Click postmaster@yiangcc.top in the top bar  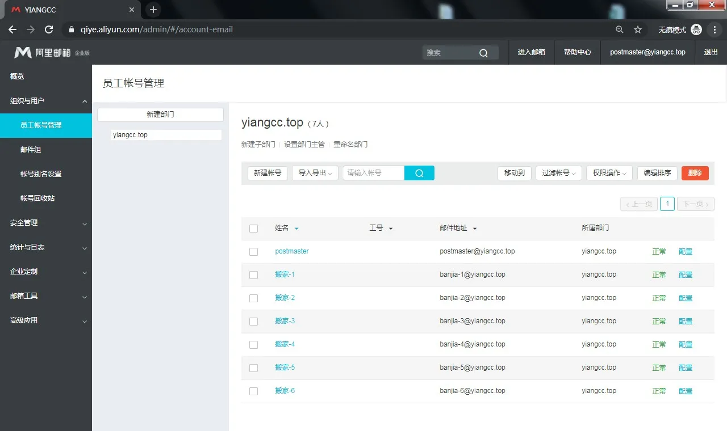point(647,52)
